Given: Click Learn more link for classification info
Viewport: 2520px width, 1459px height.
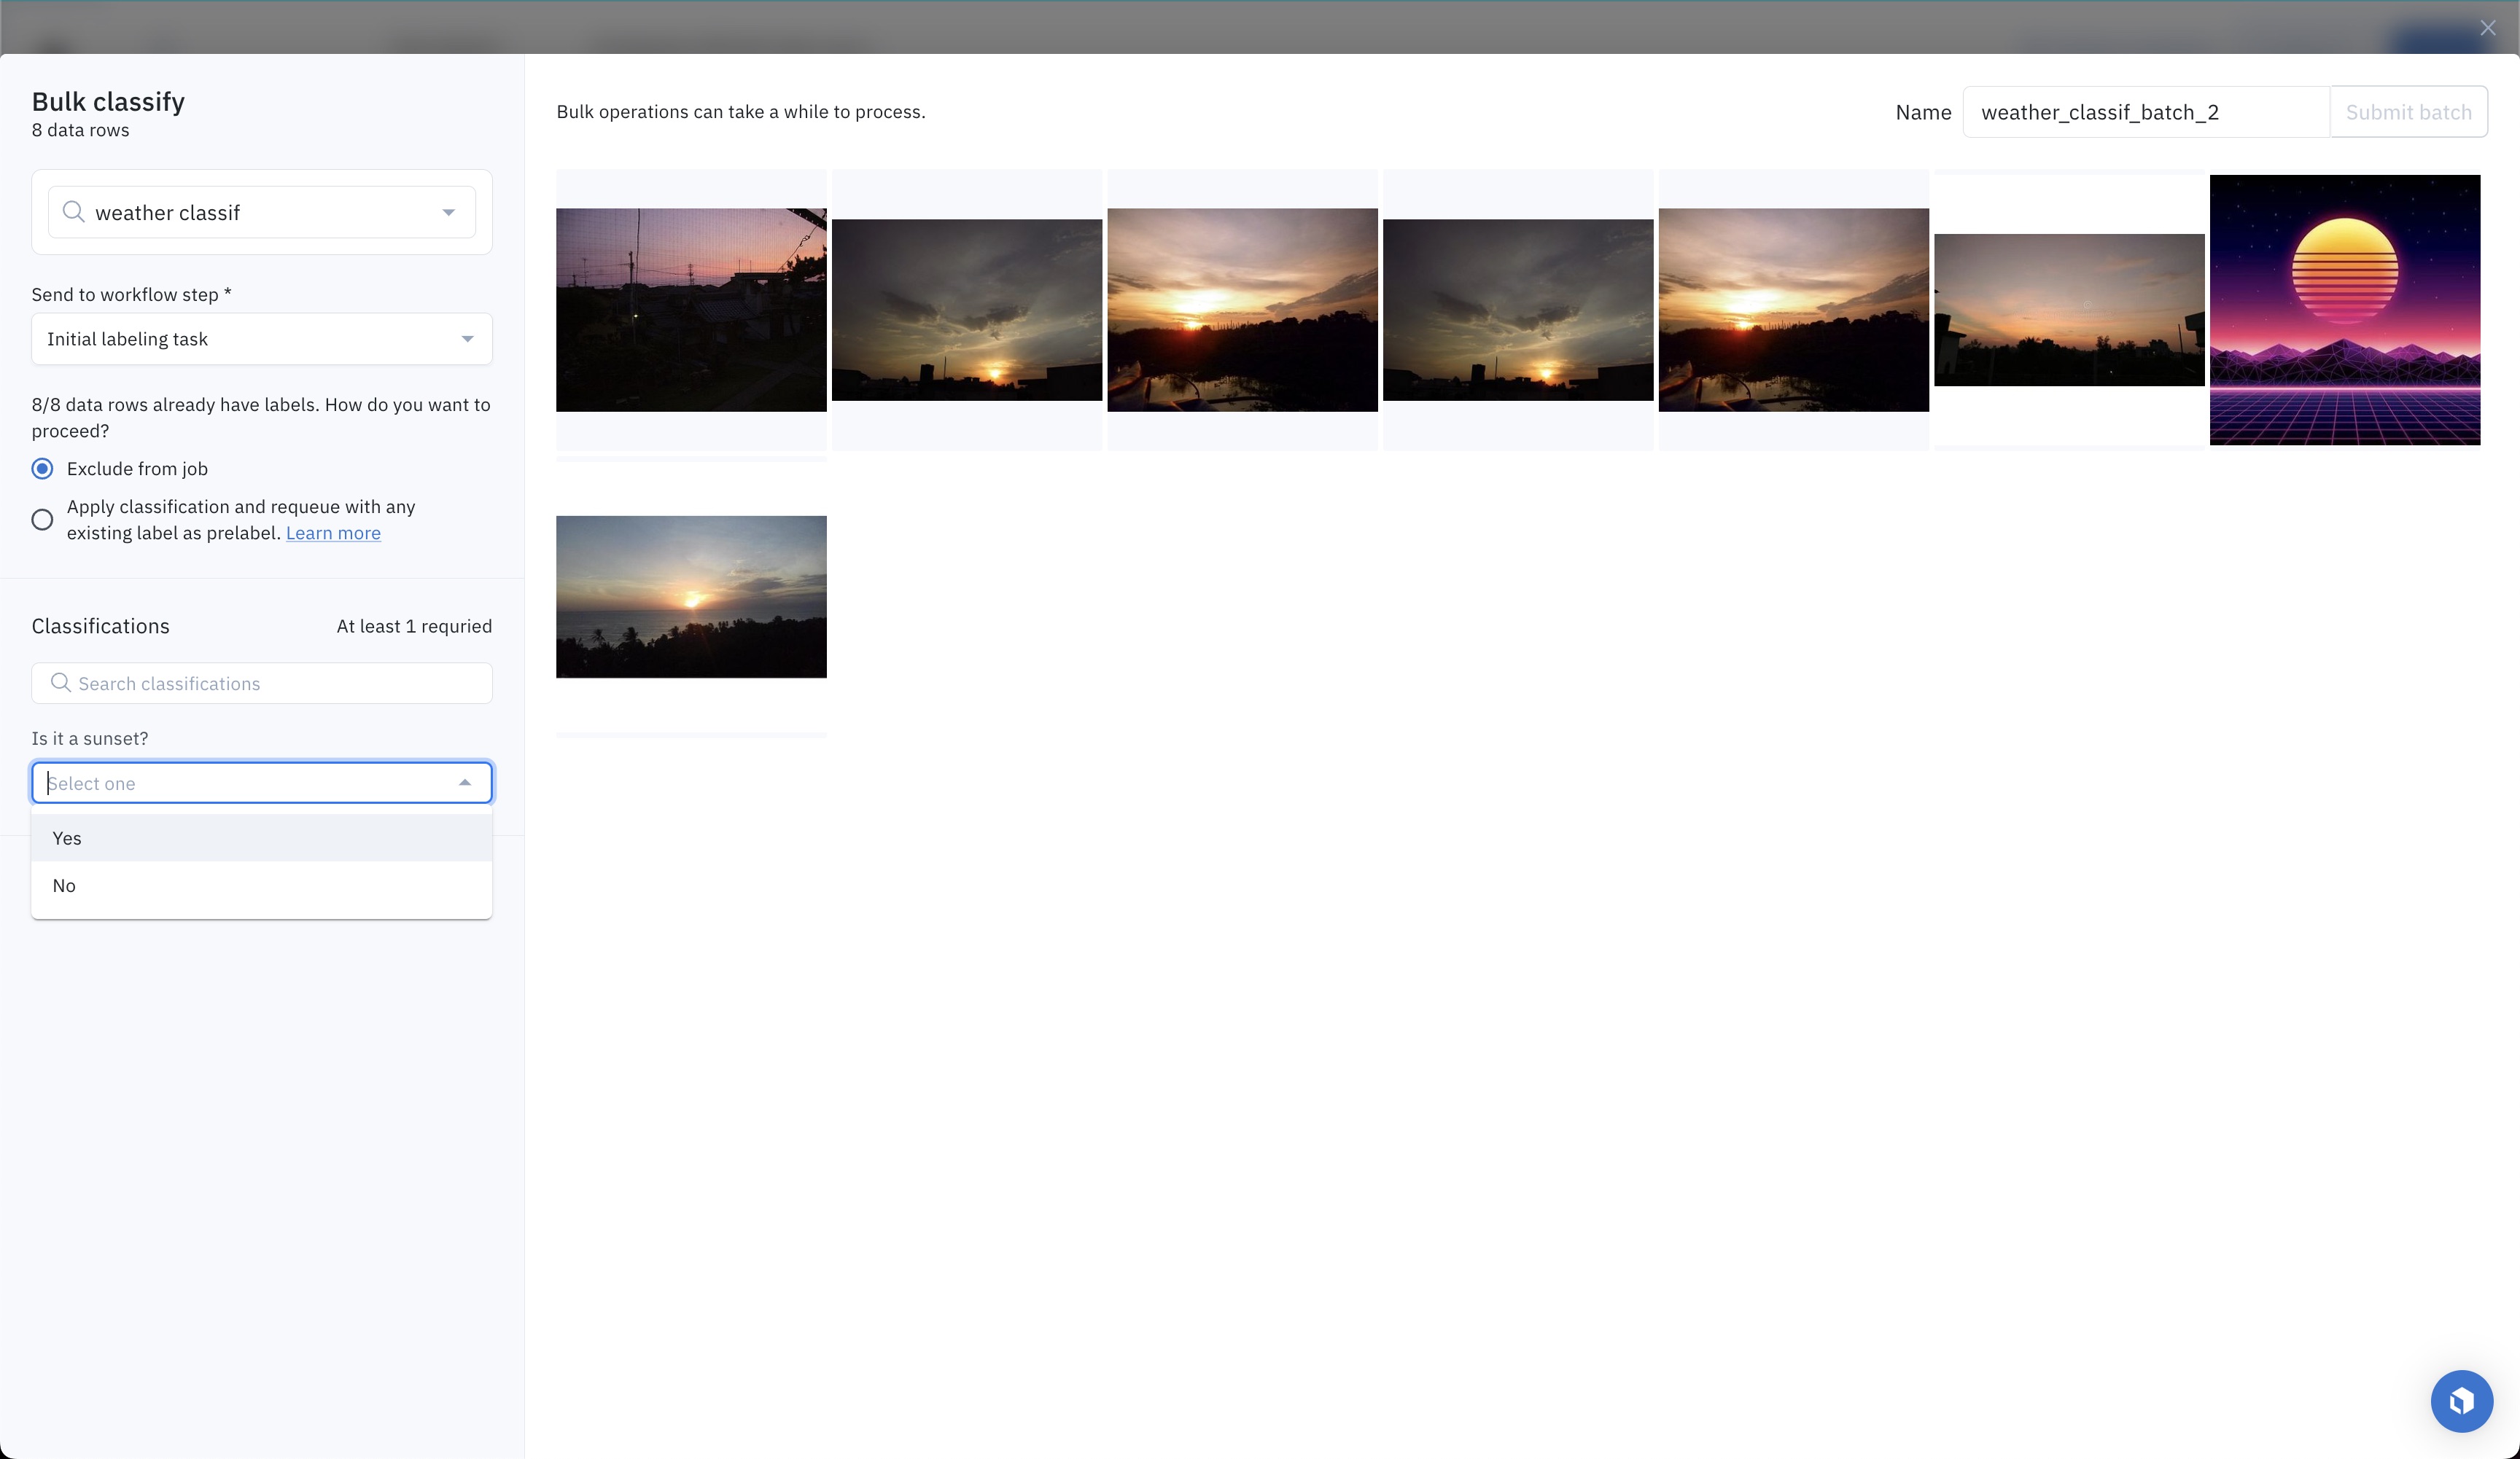Looking at the screenshot, I should (332, 531).
